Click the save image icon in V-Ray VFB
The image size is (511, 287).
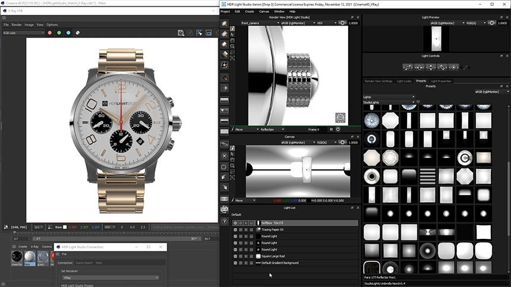(x=181, y=33)
